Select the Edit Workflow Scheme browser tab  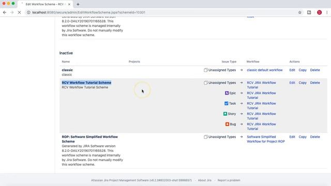click(x=46, y=4)
